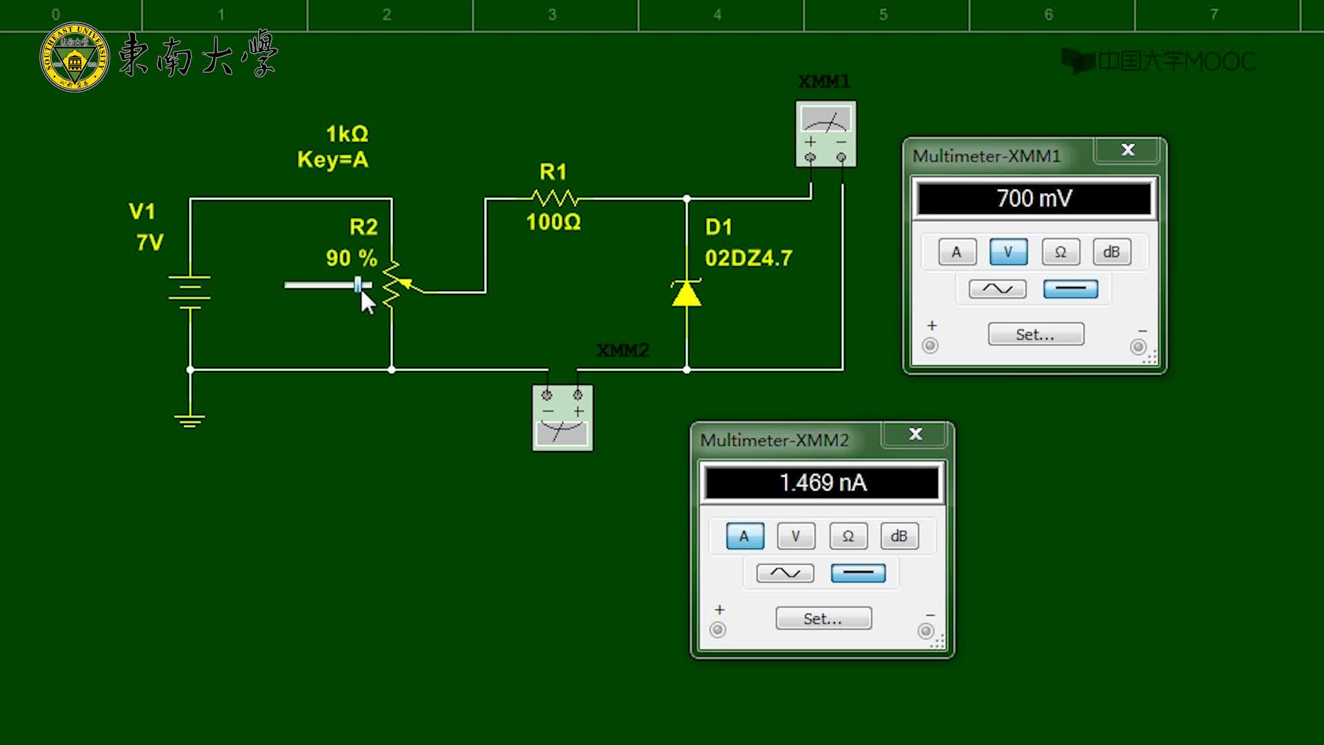Click the 90 % potentiometer setting label
Screen dimensions: 1324x745
pos(352,258)
